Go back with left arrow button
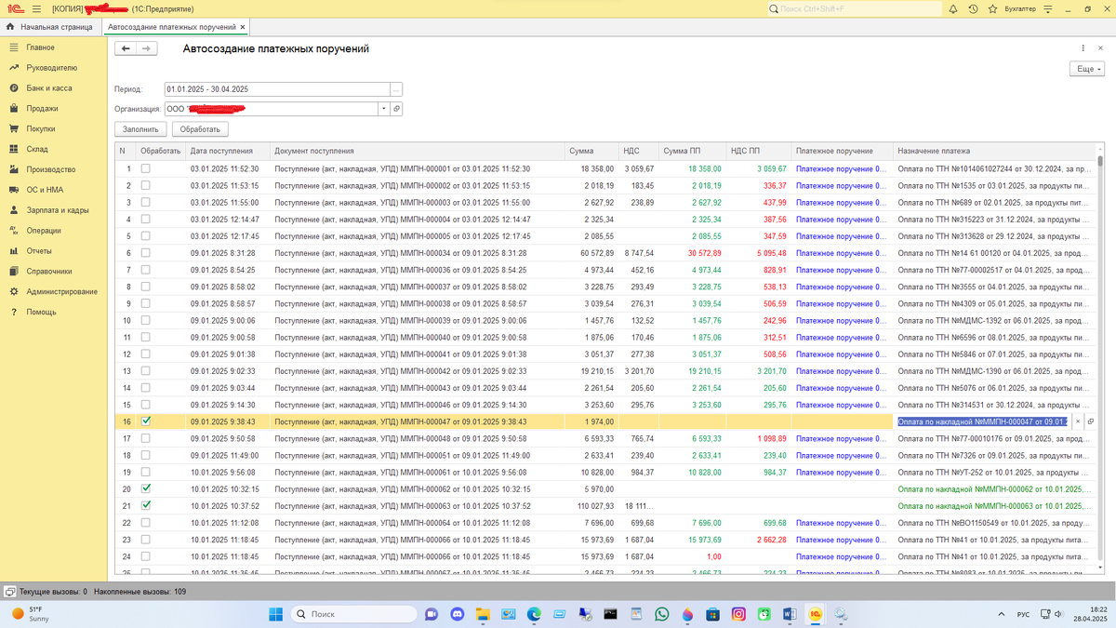Screen dimensions: 1116x628 tap(125, 48)
